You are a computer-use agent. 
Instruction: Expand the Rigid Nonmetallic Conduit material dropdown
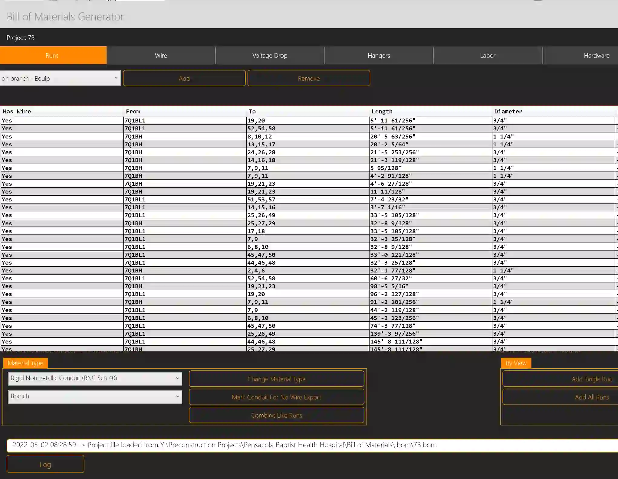coord(95,378)
